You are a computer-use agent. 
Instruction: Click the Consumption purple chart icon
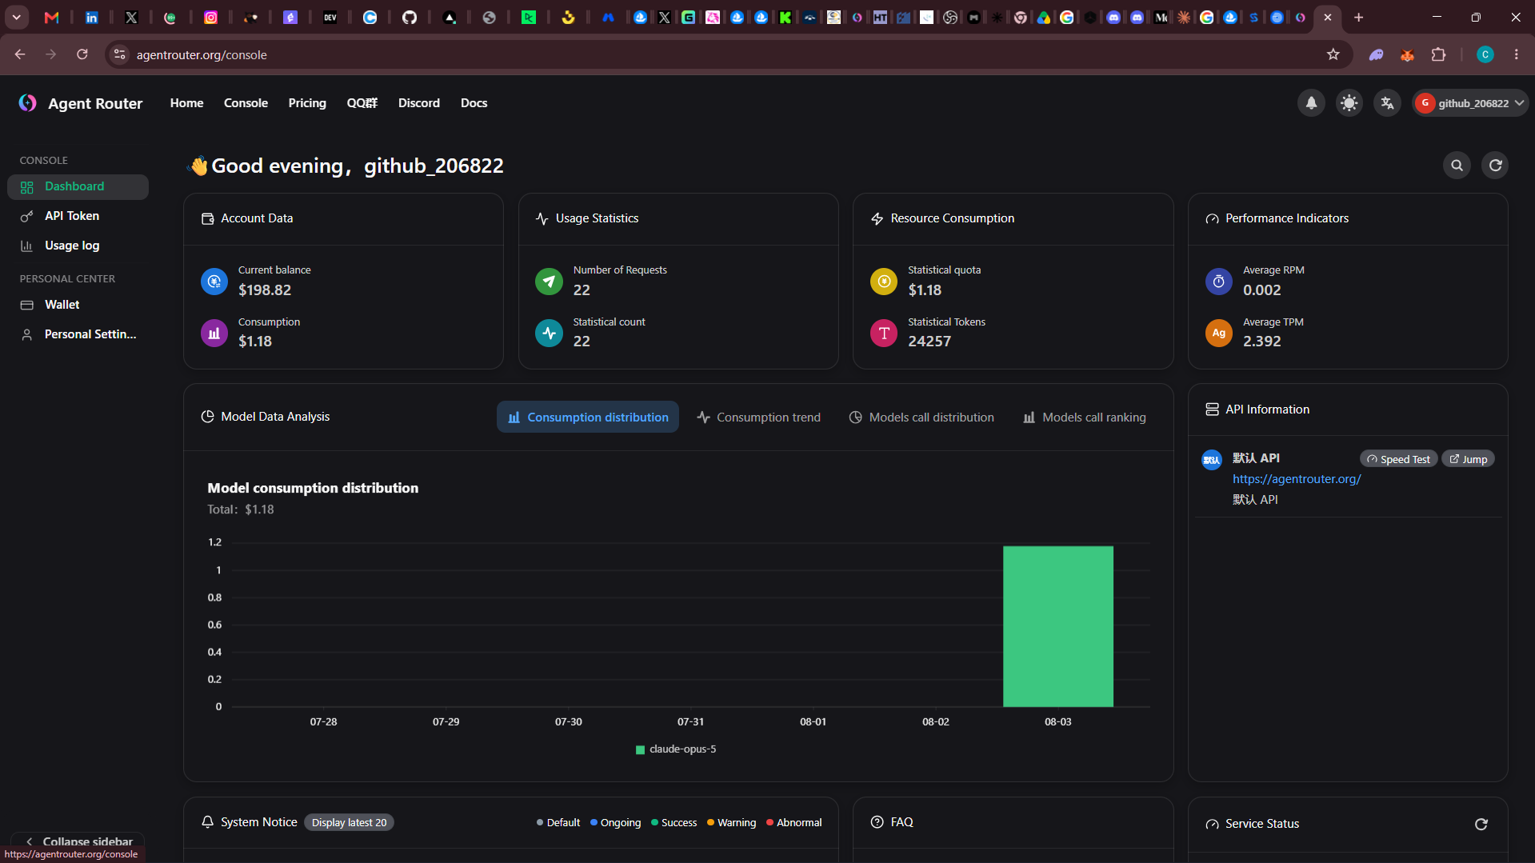(x=214, y=334)
